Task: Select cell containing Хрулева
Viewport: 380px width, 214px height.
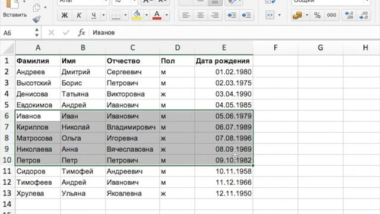Action: 38,193
